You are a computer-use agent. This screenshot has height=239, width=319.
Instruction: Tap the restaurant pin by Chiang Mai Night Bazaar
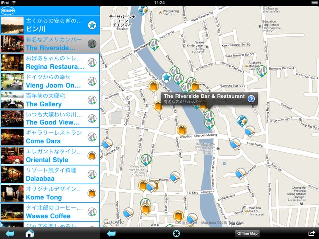coord(146,159)
